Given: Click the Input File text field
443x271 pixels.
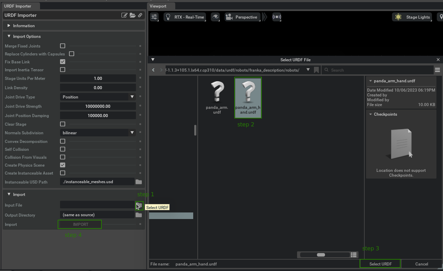Looking at the screenshot, I should 97,205.
